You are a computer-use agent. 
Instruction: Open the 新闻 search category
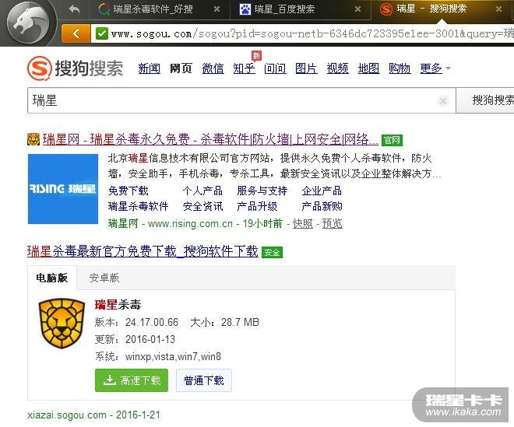[150, 68]
